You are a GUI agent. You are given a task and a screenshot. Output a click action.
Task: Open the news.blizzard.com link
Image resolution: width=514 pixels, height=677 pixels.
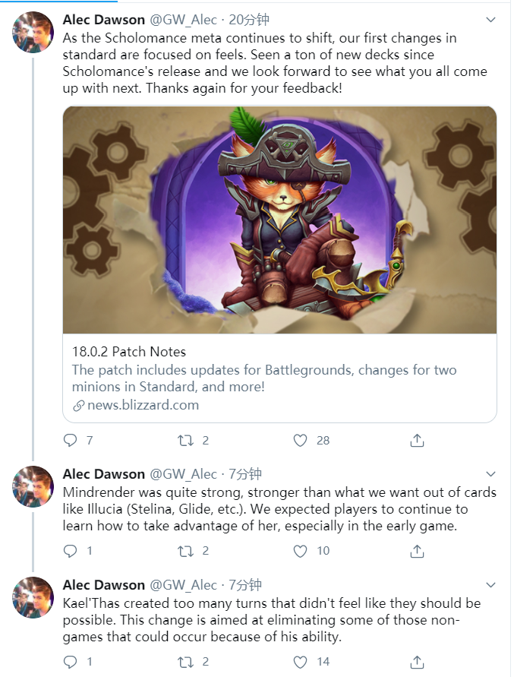[x=143, y=405]
